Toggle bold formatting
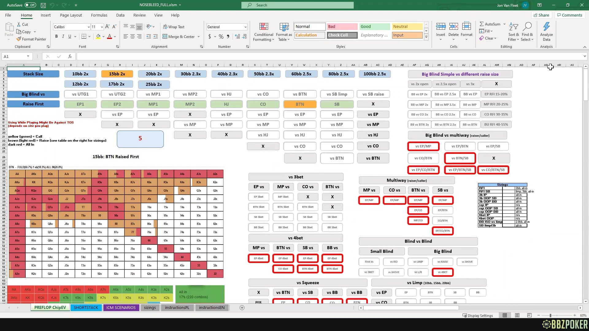The width and height of the screenshot is (589, 331). point(56,36)
